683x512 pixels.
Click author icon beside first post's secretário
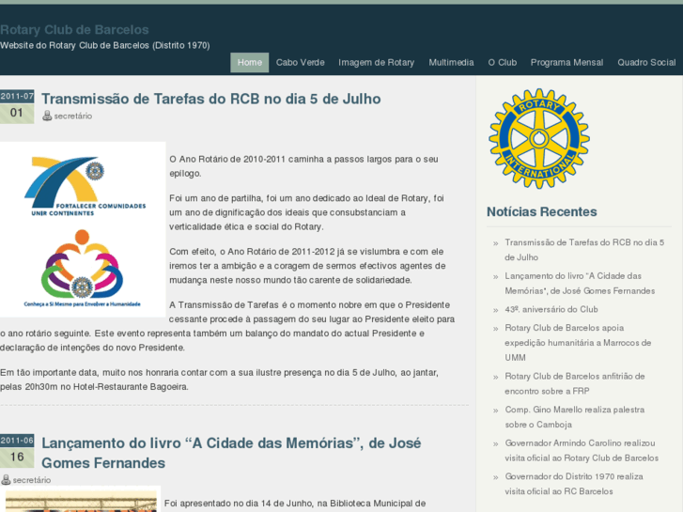[47, 116]
